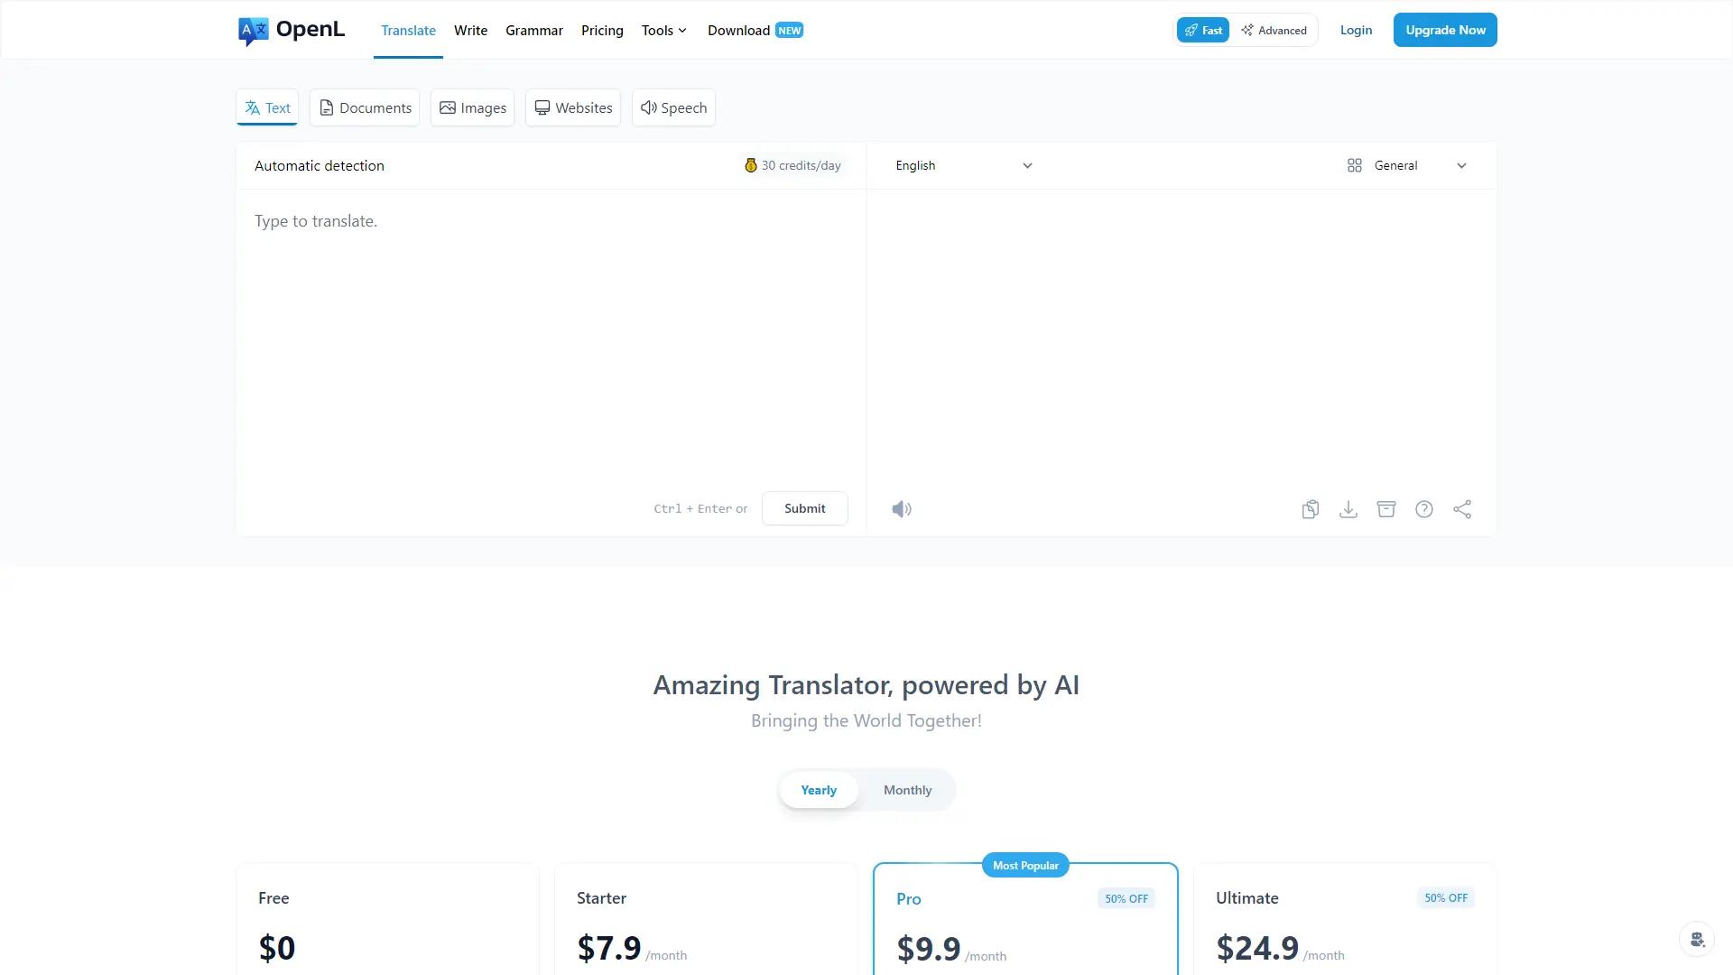
Task: Expand the General style dropdown
Action: (1406, 165)
